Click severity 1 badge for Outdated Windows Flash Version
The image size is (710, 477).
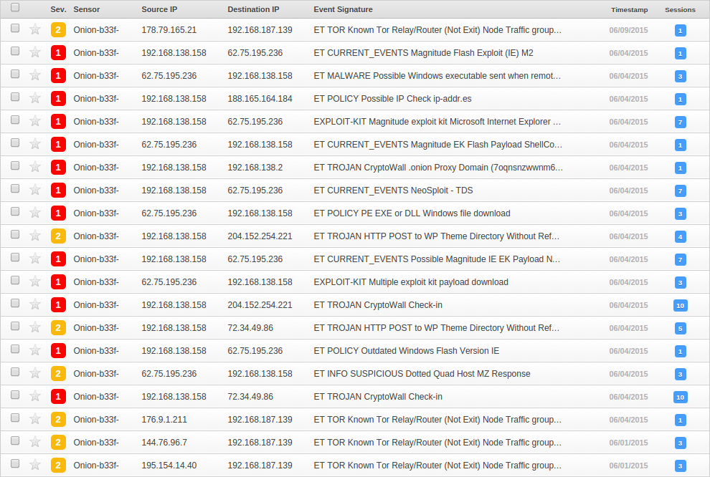(x=58, y=350)
